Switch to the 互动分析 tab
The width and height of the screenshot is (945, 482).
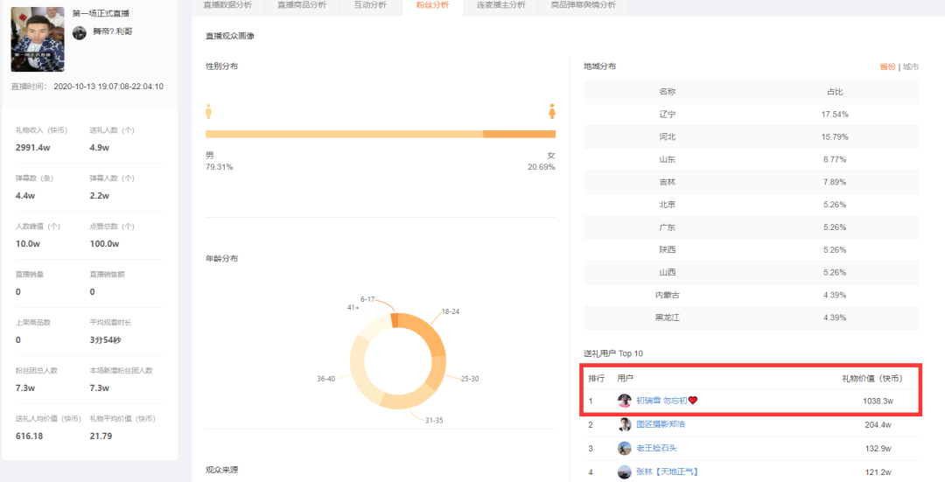pyautogui.click(x=370, y=5)
